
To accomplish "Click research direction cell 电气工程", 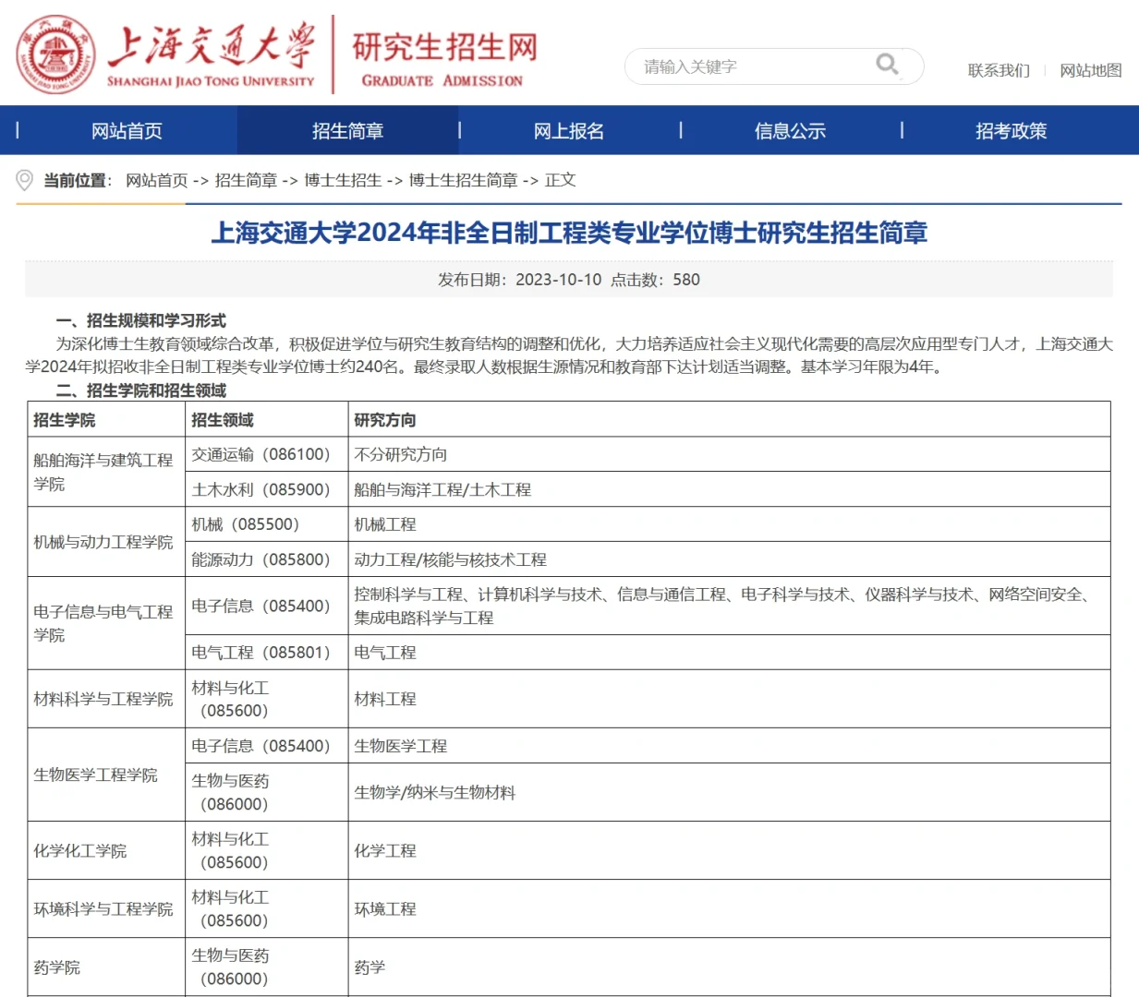I will tap(730, 653).
